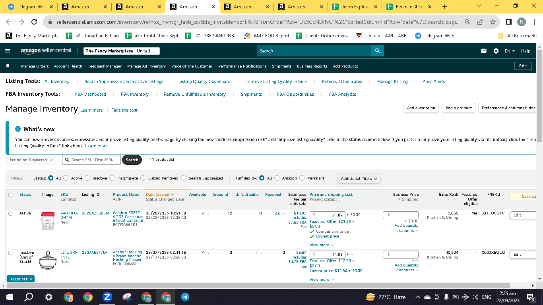Open the EN language dropdown
The image size is (543, 305).
point(510,51)
